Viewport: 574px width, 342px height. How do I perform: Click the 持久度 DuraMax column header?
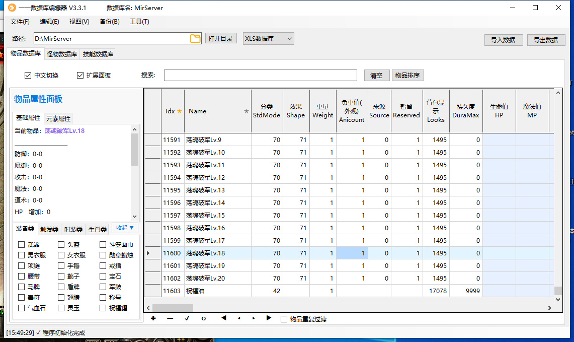click(x=466, y=111)
